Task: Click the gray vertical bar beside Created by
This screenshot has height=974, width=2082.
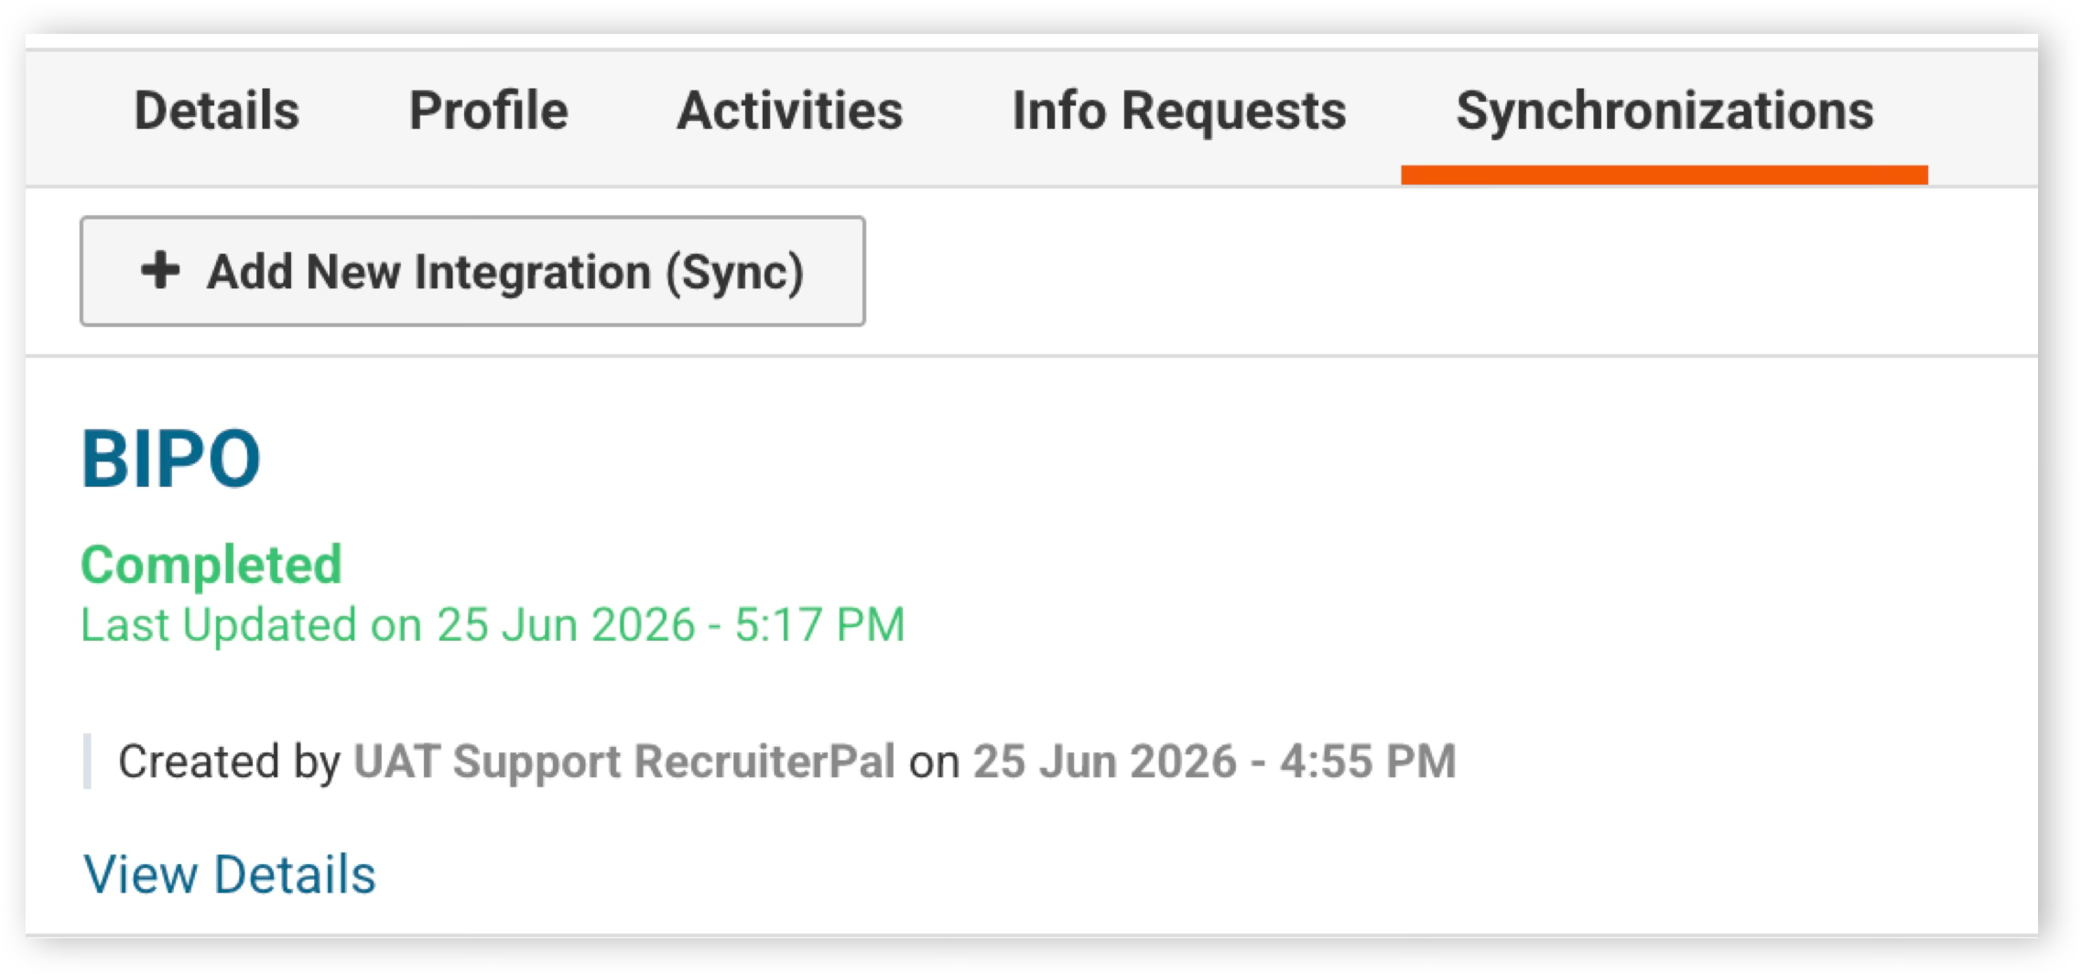Action: (x=87, y=761)
